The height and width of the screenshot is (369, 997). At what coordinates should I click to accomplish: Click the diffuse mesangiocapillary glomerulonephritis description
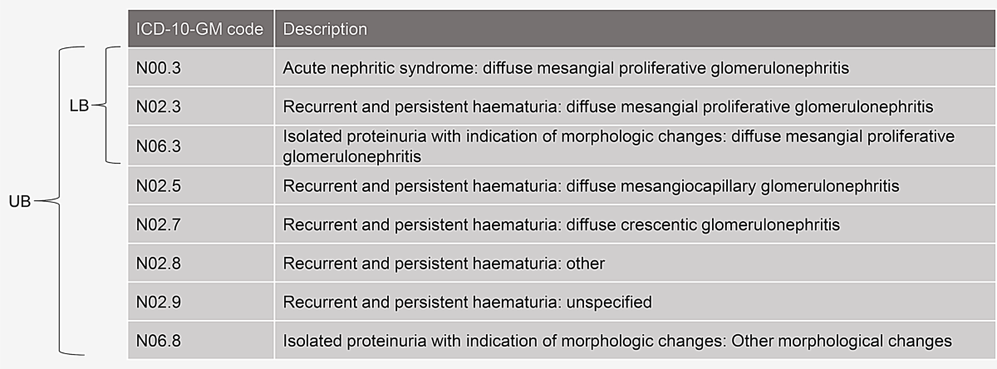(591, 185)
